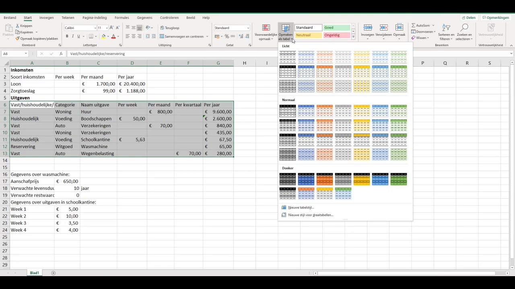515x289 pixels.
Task: Open the Formules menu
Action: (122, 17)
